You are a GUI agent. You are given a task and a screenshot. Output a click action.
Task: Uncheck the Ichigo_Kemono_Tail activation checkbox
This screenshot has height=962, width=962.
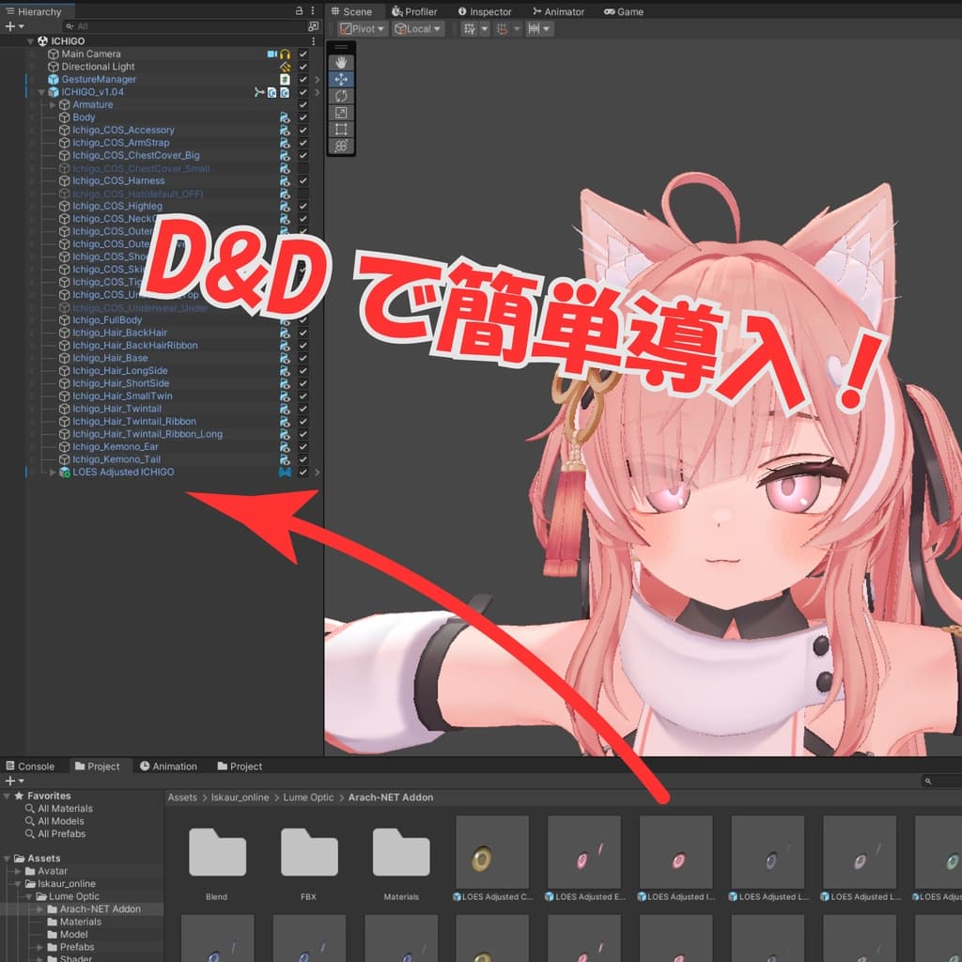[x=302, y=459]
